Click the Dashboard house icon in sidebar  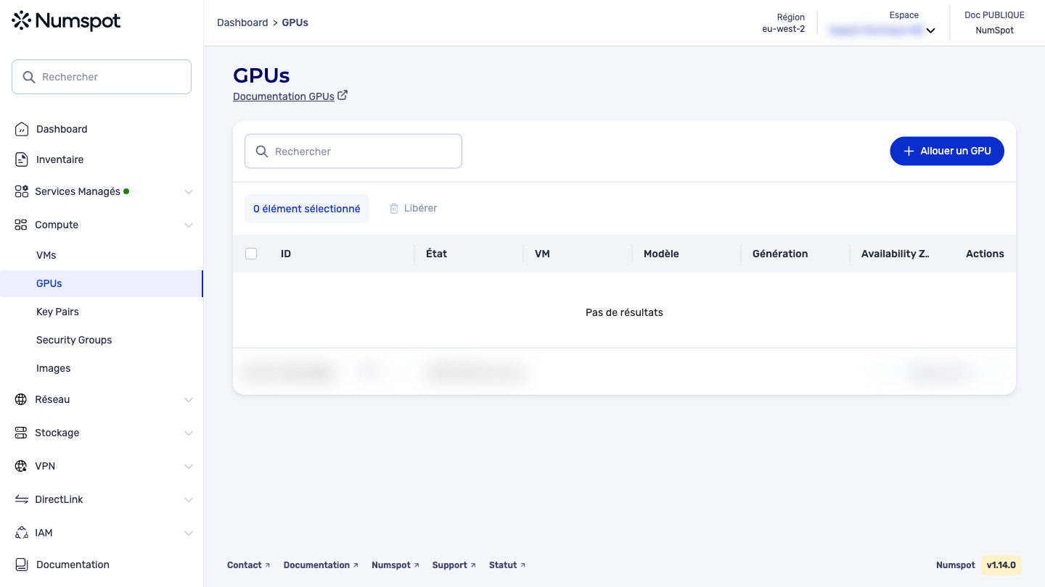pyautogui.click(x=22, y=129)
